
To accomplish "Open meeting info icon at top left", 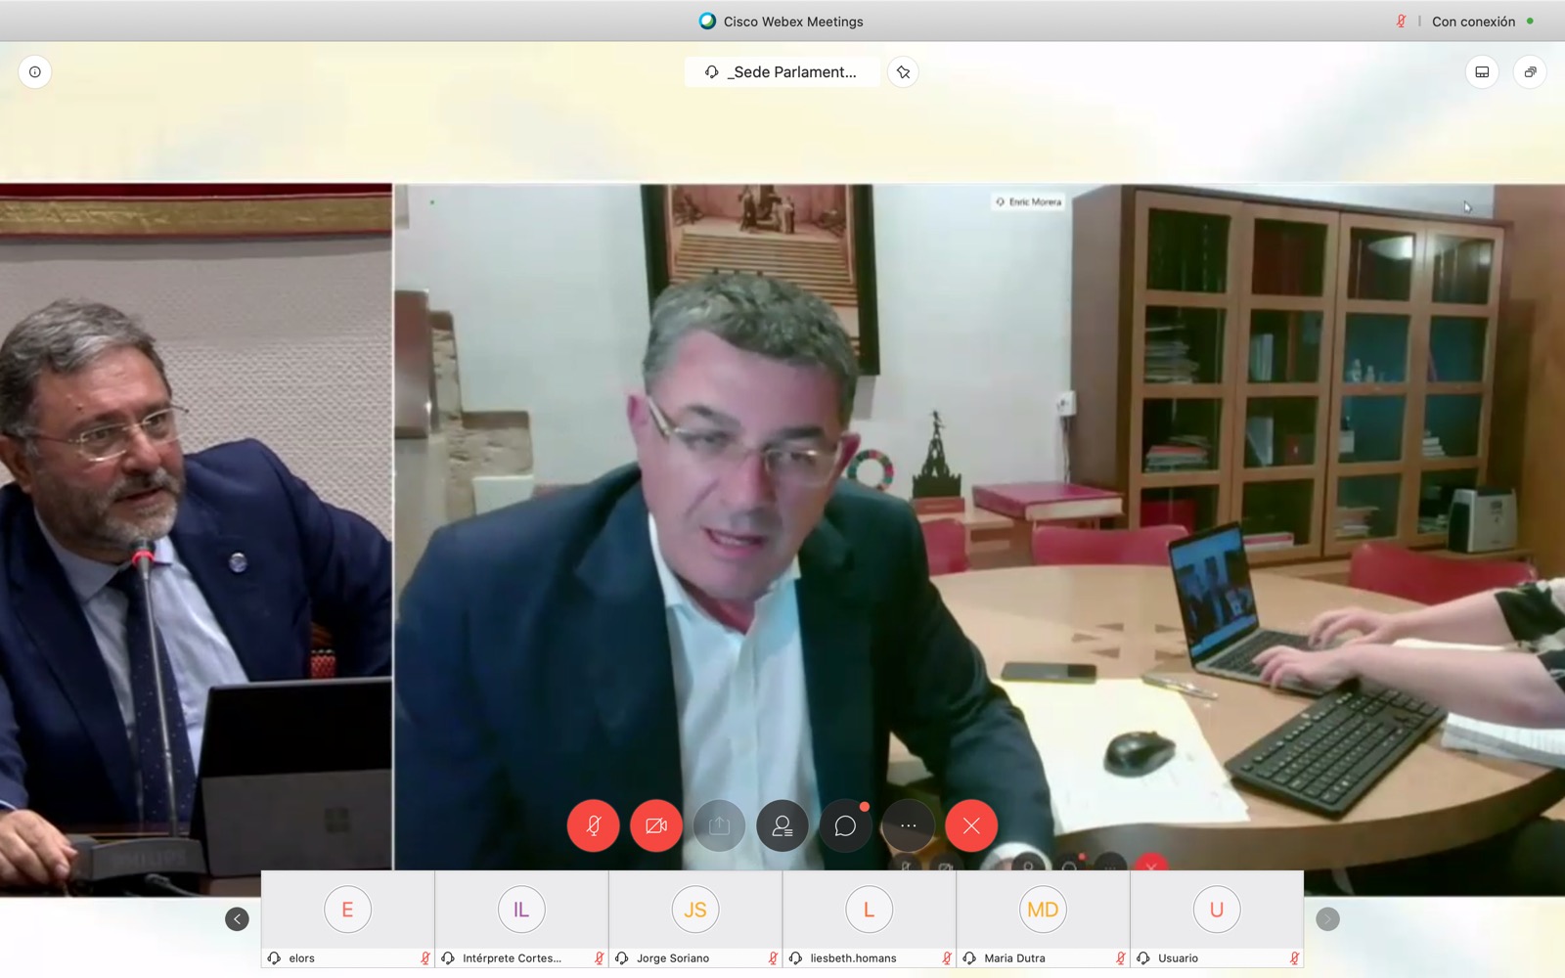I will coord(35,71).
